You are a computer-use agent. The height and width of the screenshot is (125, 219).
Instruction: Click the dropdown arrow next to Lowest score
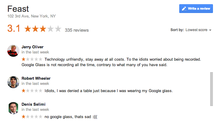[210, 30]
